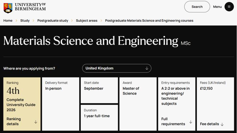Click the Search button
This screenshot has height=133, width=237.
[197, 7]
